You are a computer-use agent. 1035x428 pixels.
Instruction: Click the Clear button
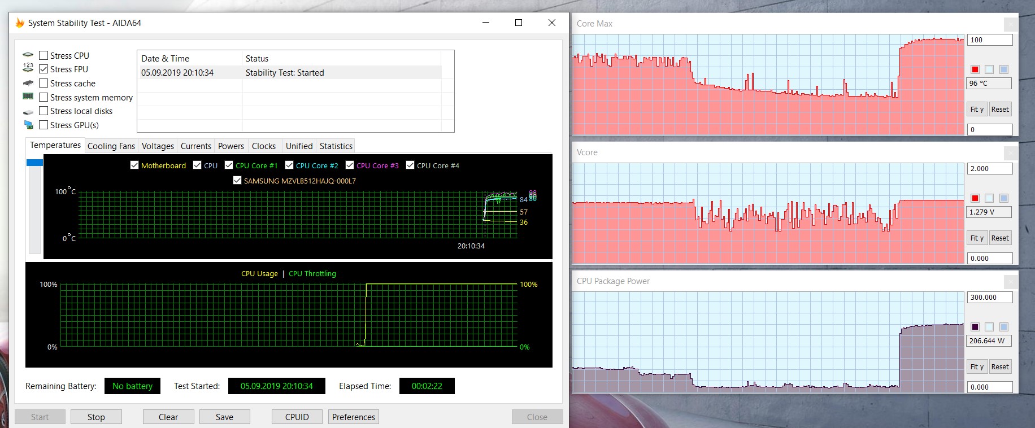pos(168,417)
